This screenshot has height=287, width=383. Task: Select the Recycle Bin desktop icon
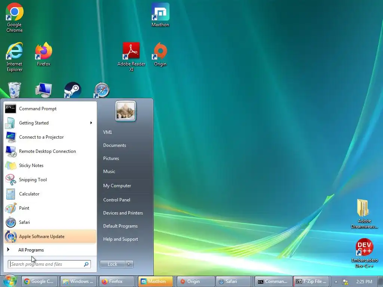(x=15, y=90)
